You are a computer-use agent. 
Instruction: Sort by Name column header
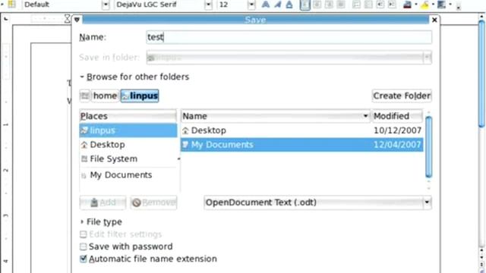pyautogui.click(x=276, y=116)
